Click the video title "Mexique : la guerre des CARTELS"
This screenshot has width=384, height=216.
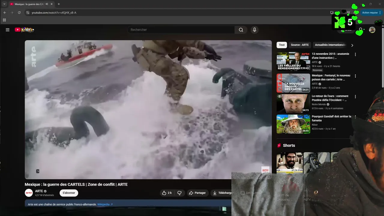click(x=76, y=184)
